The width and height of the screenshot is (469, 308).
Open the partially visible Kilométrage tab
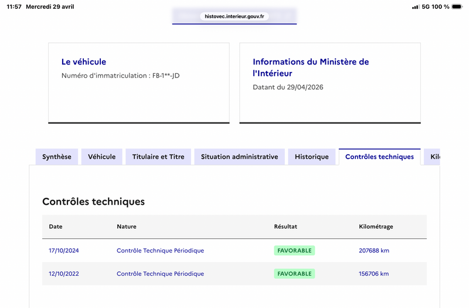point(432,157)
